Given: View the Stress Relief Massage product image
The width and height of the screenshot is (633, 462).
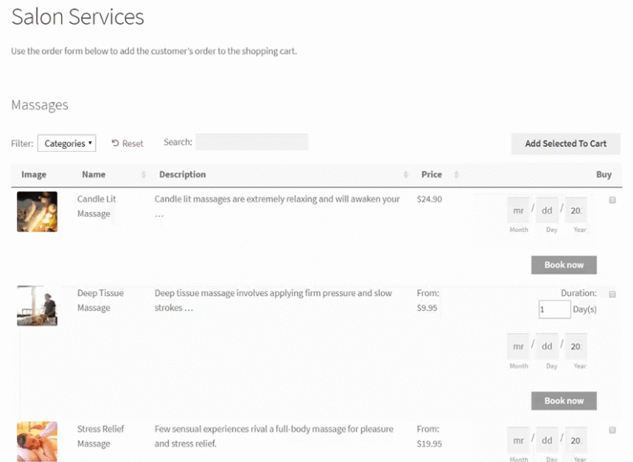Looking at the screenshot, I should (x=36, y=441).
